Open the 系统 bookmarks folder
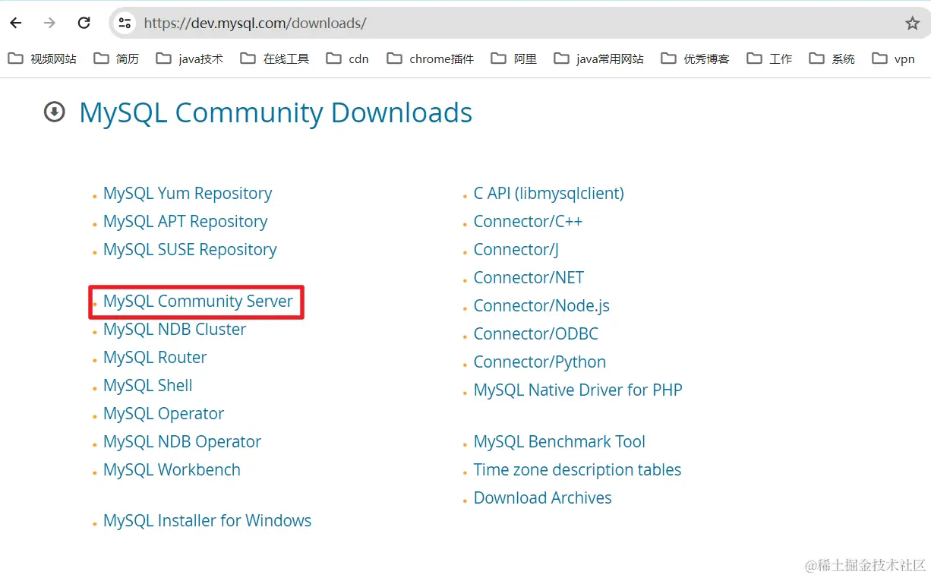 pos(832,58)
